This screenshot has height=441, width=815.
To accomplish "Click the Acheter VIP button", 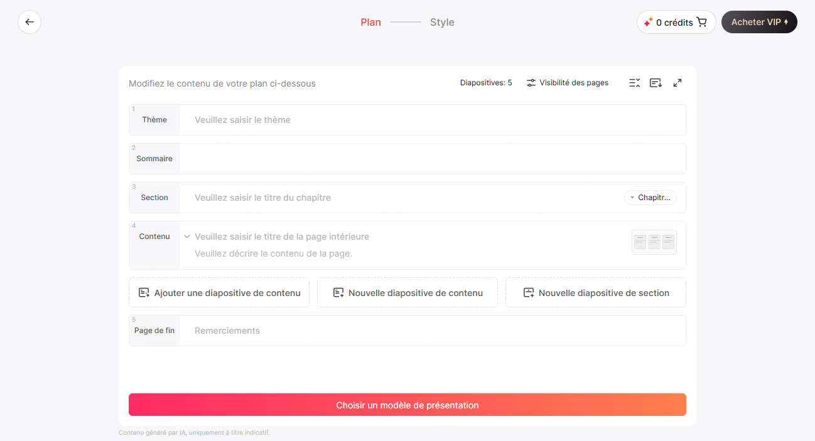I will pos(759,22).
